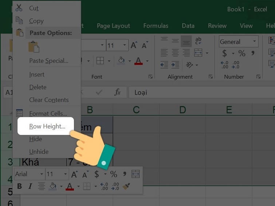Open Alignment settings dialog launcher
This screenshot has height=206, width=275.
(211, 77)
